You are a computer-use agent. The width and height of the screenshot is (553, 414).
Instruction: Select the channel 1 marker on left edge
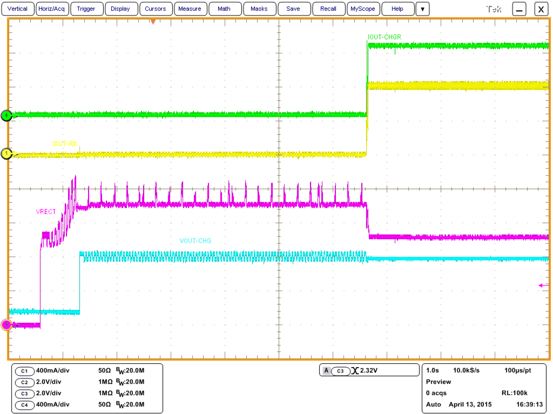point(6,154)
